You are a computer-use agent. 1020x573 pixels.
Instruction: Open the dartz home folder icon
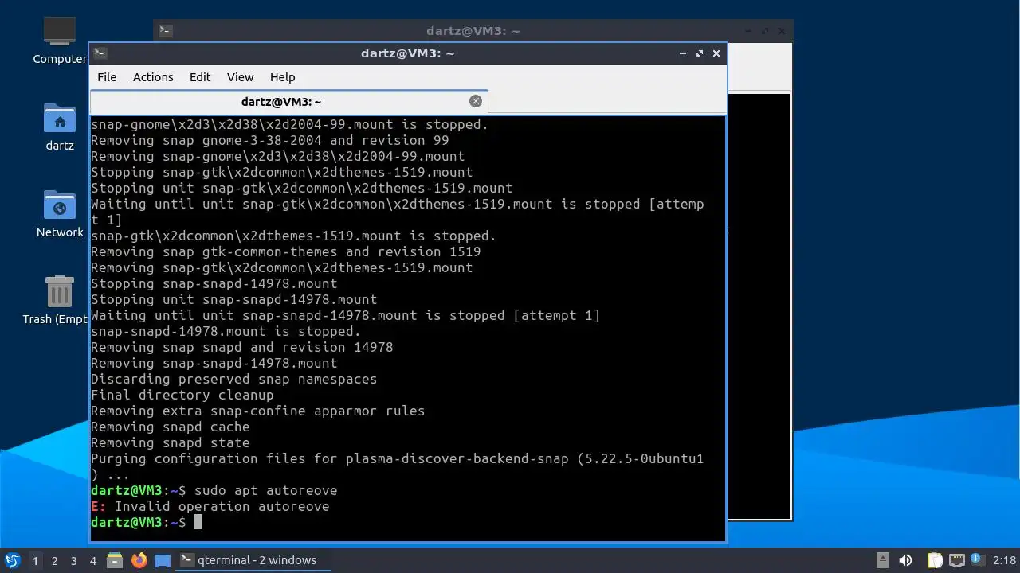coord(60,128)
